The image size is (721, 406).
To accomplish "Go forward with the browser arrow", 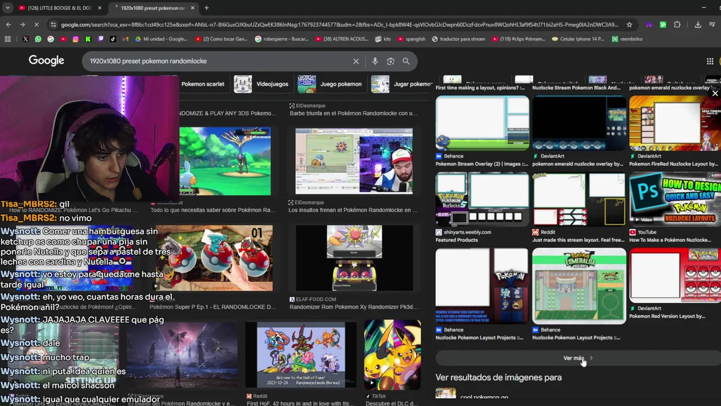I will pyautogui.click(x=22, y=25).
